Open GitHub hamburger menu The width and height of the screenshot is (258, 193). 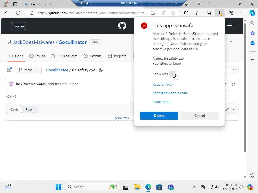pos(229,26)
